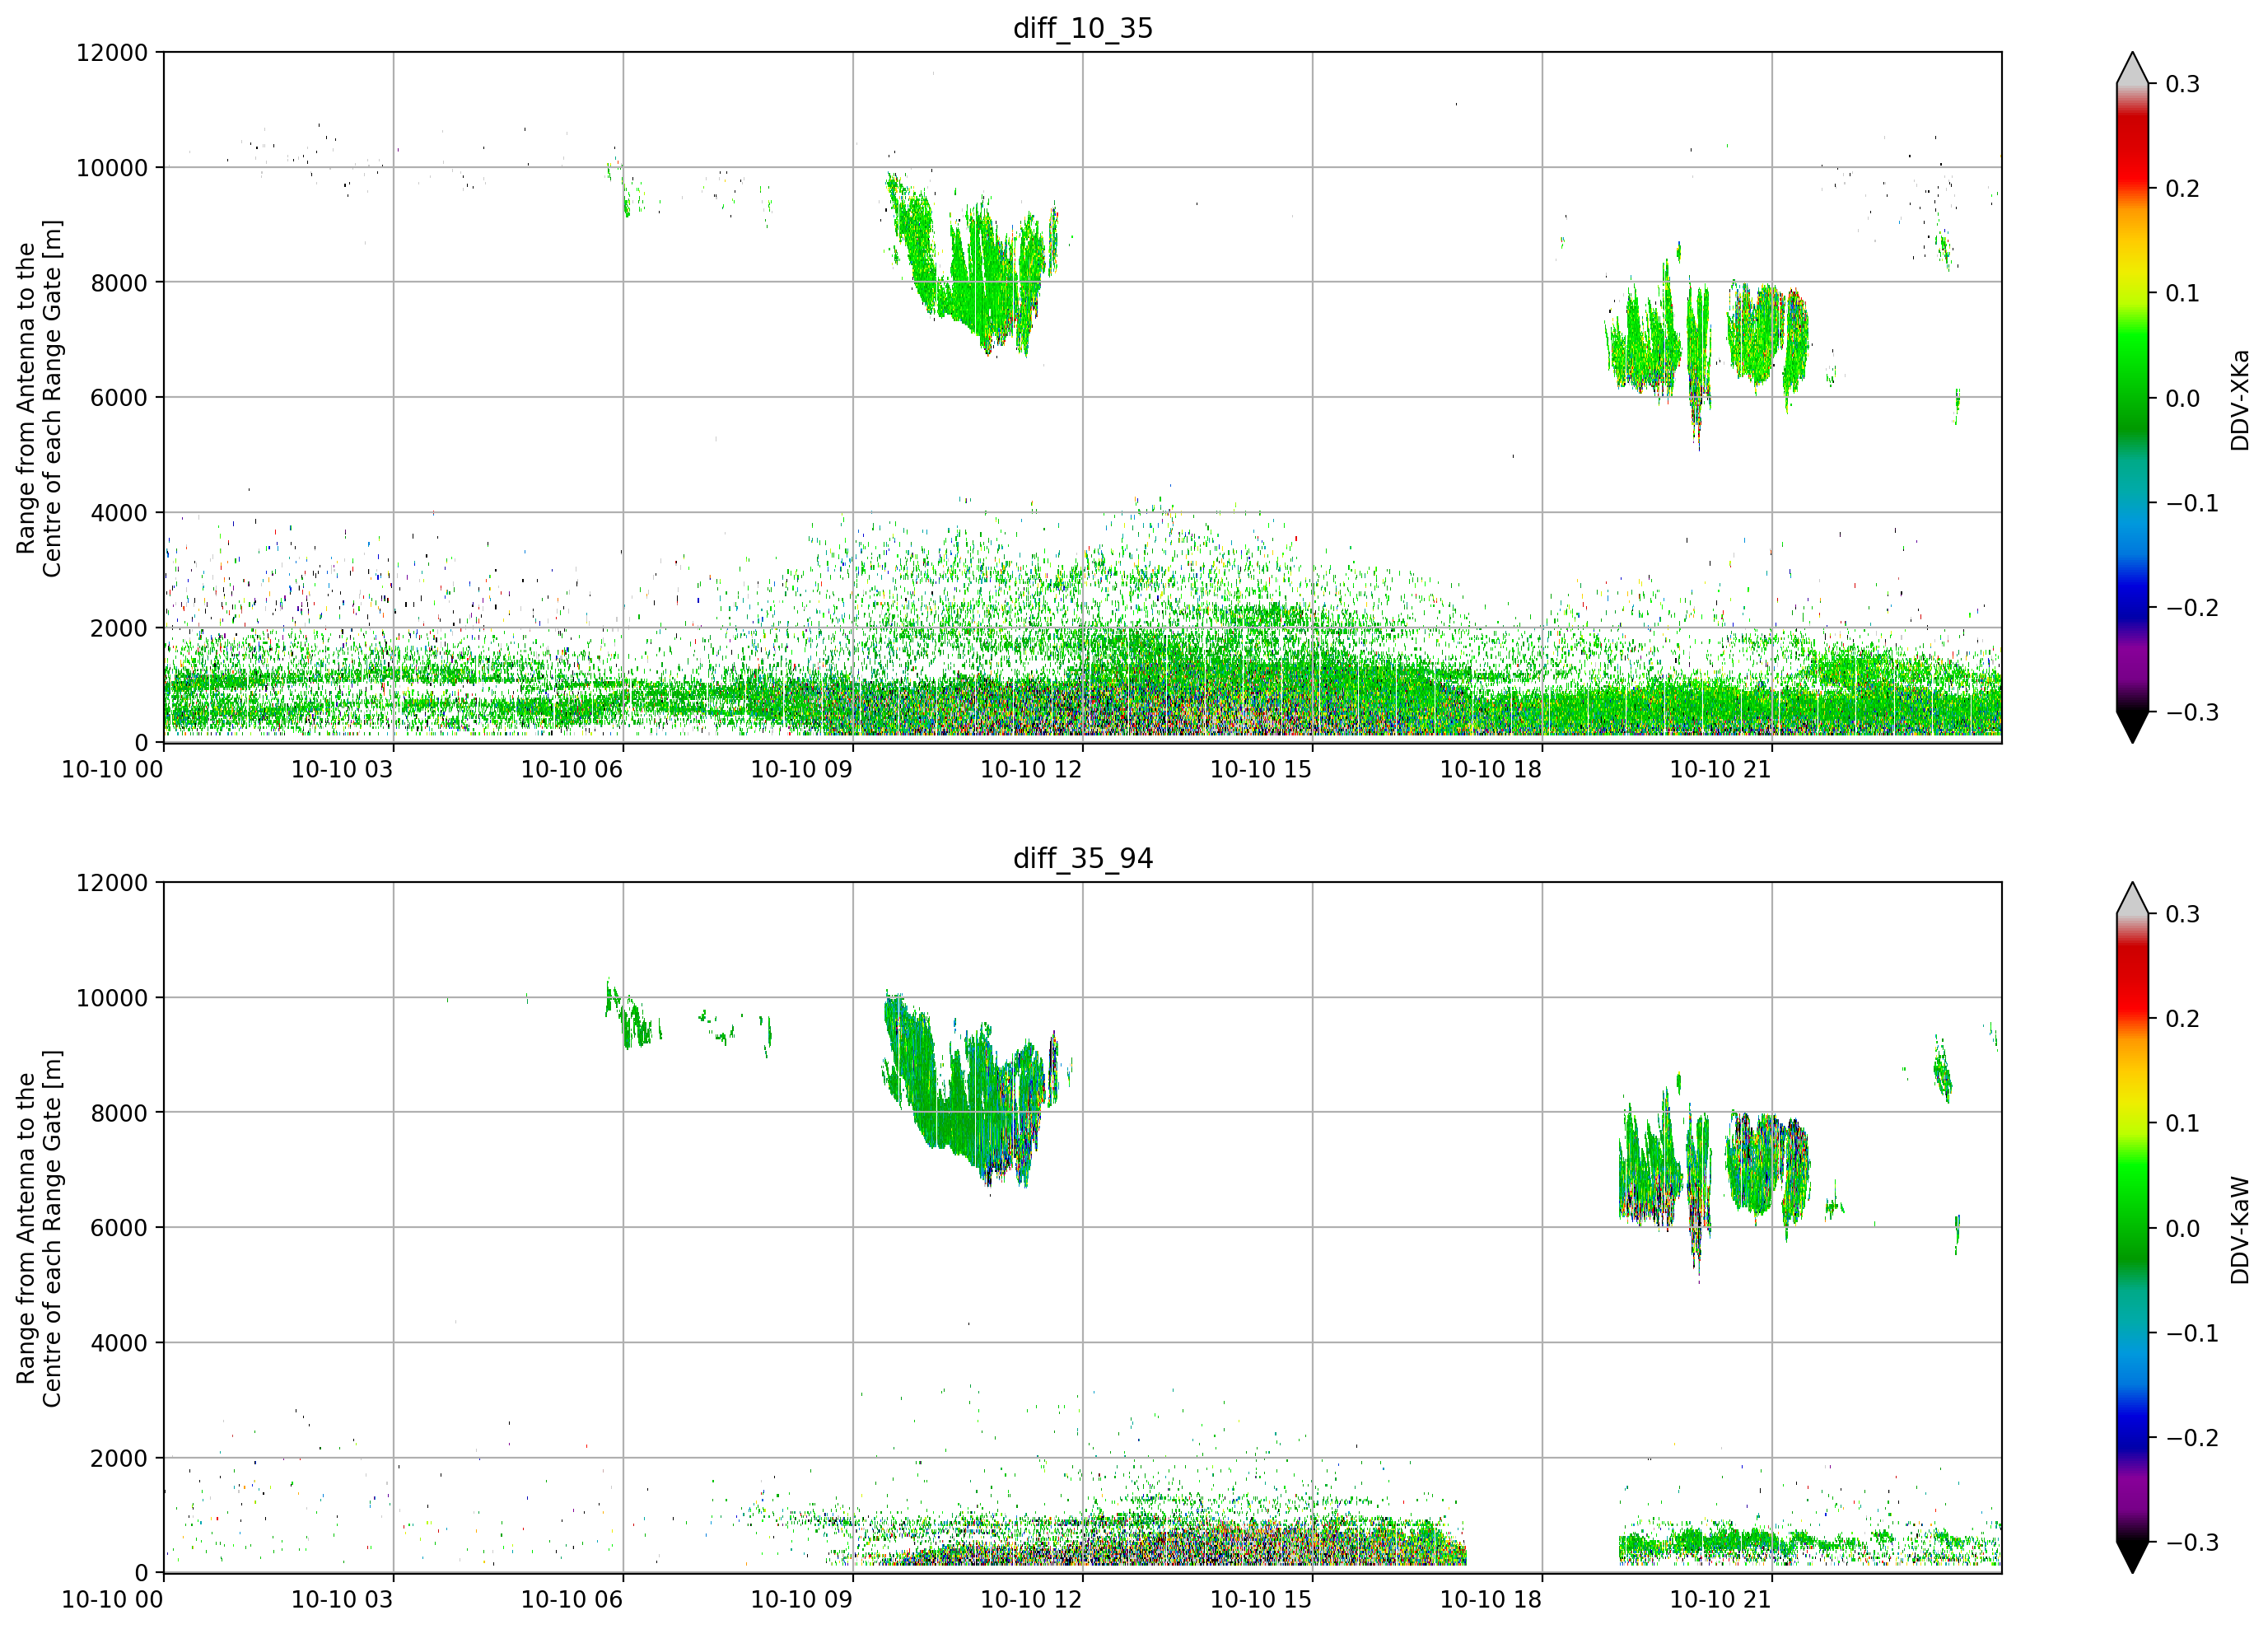Click the 10-10 09 x-tick under the diff_10_35 plot
The height and width of the screenshot is (1629, 2268).
802,769
